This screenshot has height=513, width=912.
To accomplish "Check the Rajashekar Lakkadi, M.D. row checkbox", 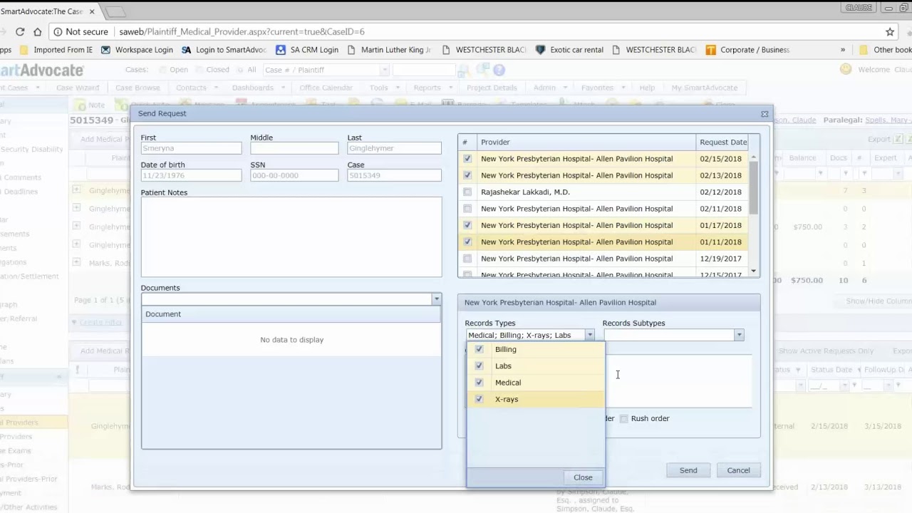I will (467, 192).
